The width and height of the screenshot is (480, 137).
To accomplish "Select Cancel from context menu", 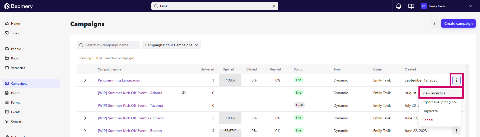I will click(440, 120).
